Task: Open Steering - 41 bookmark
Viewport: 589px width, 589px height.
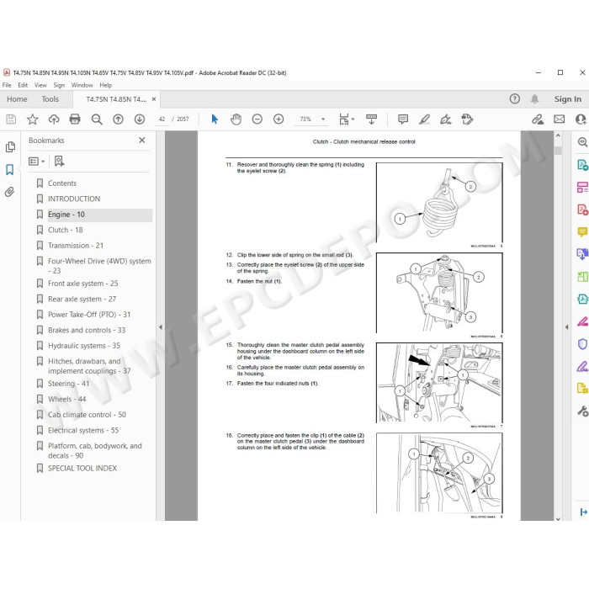Action: [x=68, y=384]
